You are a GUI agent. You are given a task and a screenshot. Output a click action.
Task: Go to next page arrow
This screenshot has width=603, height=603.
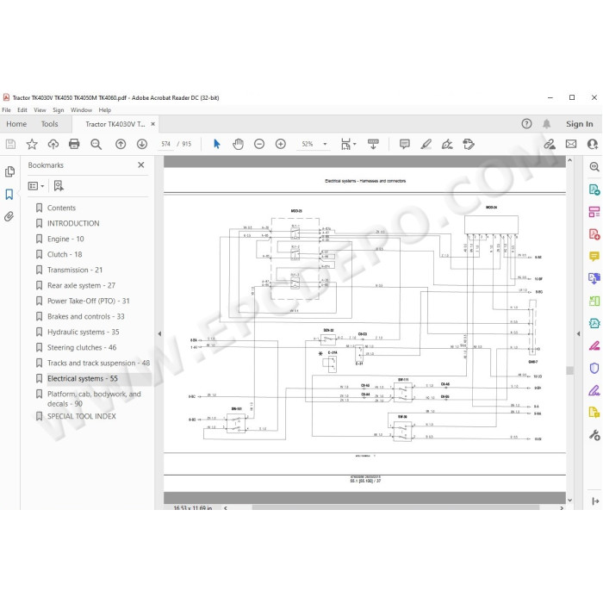point(142,144)
